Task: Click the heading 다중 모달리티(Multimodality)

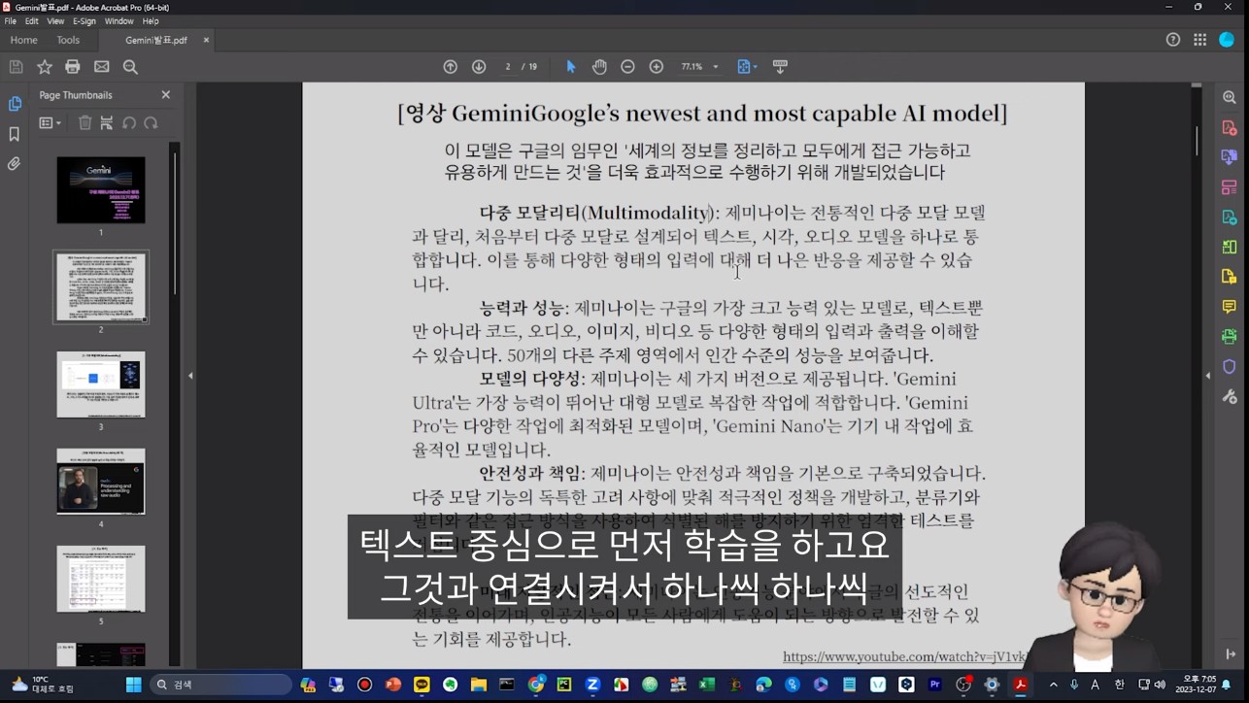Action: tap(598, 213)
